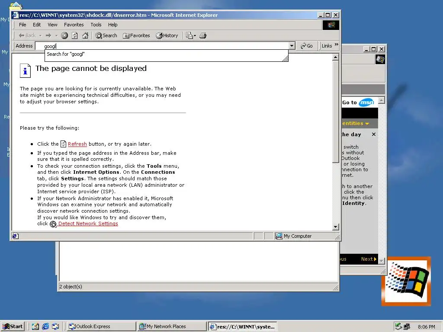Open the View menu
Image resolution: width=443 pixels, height=332 pixels.
[52, 25]
